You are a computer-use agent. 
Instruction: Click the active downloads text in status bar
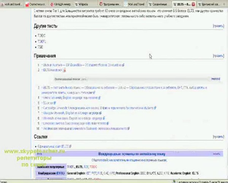202,182
